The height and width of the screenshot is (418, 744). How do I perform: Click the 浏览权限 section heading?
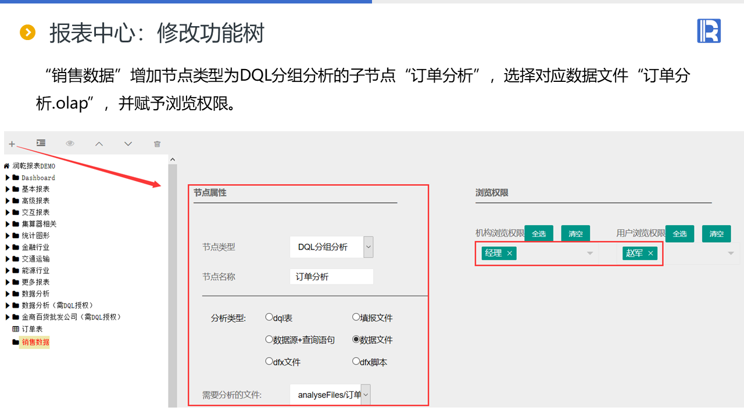point(492,193)
